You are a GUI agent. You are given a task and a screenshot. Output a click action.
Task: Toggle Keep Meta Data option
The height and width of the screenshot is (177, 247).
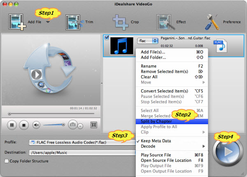[x=172, y=141]
